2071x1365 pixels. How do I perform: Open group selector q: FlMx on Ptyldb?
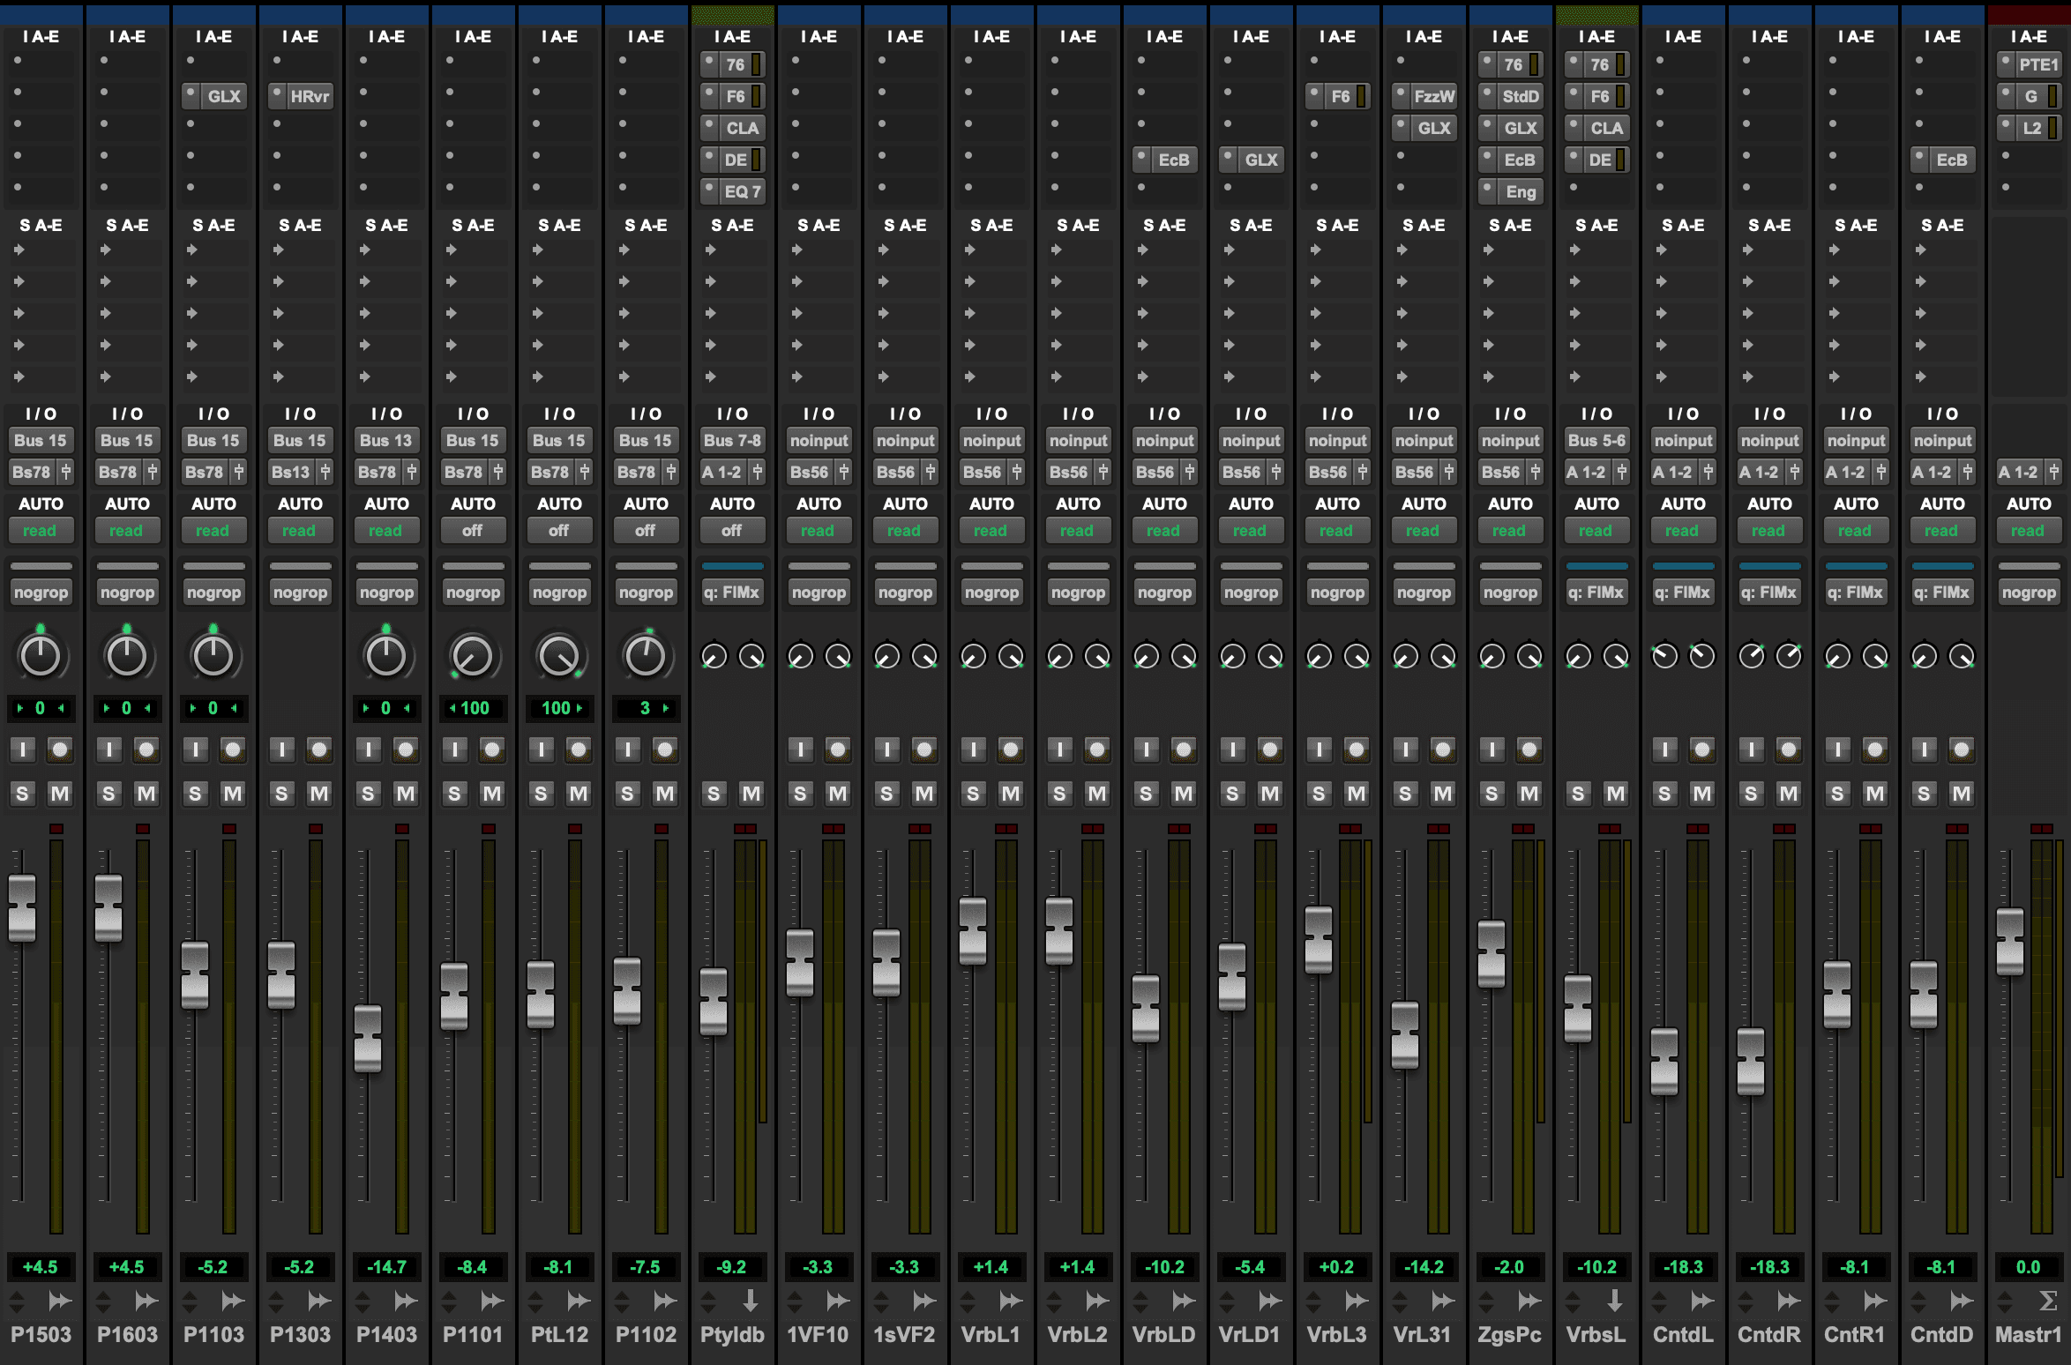point(732,593)
